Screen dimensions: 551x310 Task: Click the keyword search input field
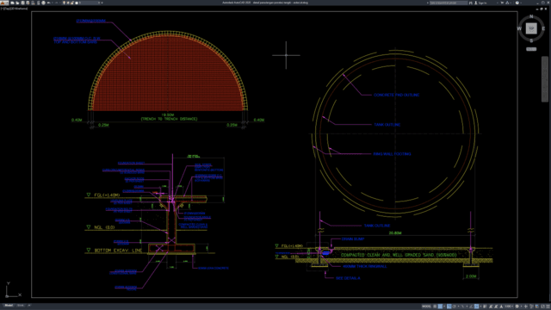449,3
